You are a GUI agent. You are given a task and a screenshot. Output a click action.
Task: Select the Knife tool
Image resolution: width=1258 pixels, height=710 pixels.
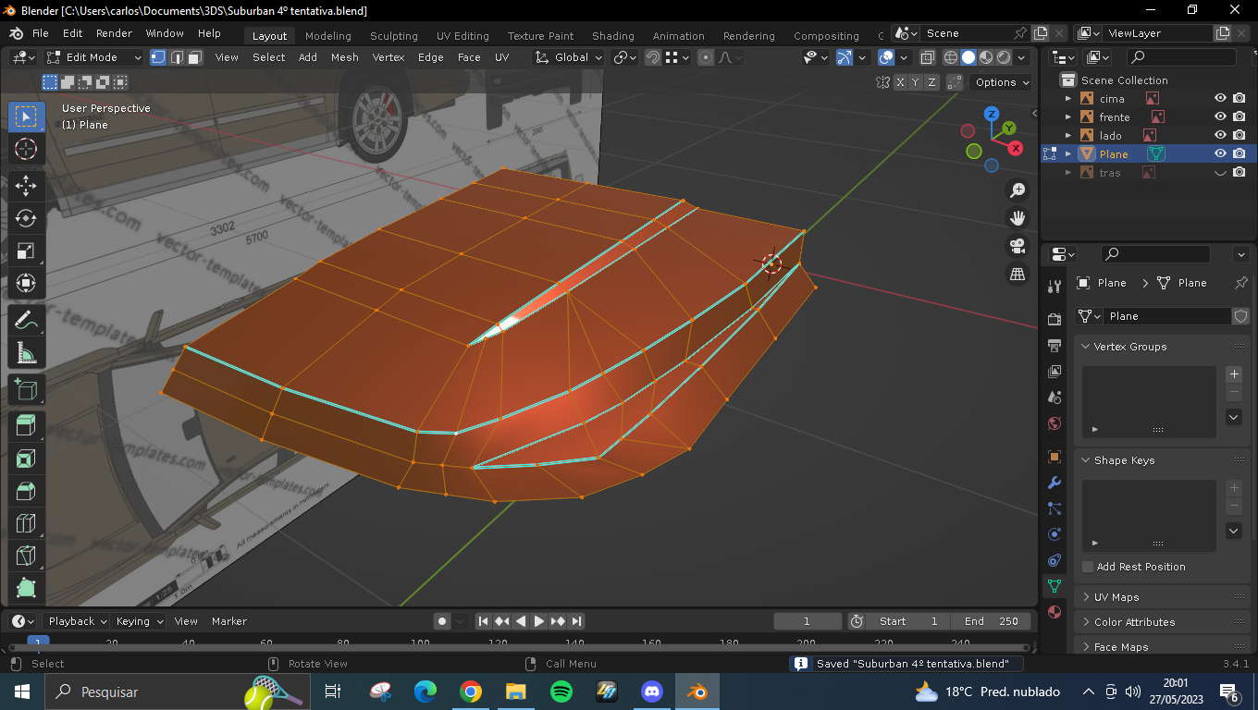pyautogui.click(x=26, y=557)
